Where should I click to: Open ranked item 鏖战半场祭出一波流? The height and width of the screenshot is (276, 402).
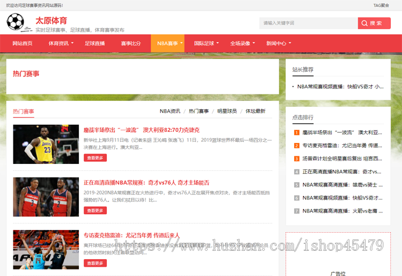[342, 132]
